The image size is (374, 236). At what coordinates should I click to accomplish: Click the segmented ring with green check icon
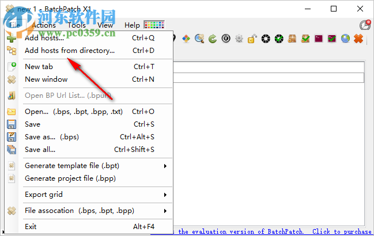coord(279,39)
